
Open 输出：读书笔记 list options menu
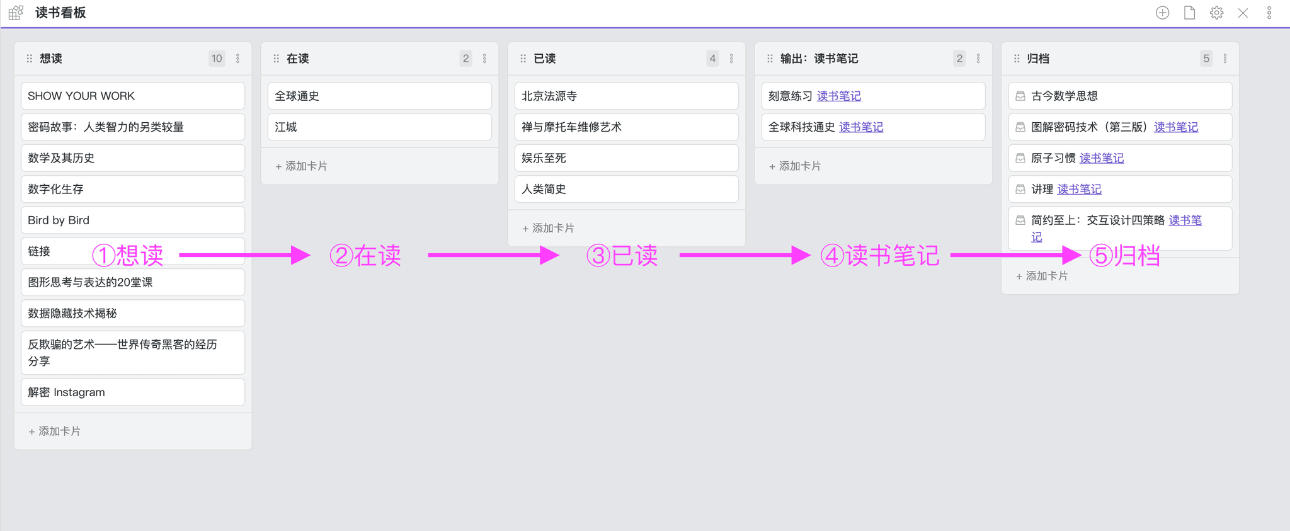tap(978, 59)
